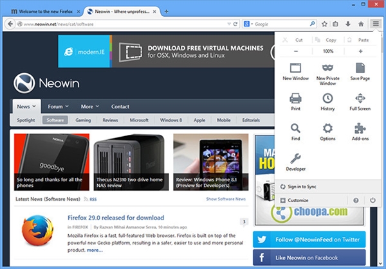The width and height of the screenshot is (386, 269).
Task: Open Developer wrench tools
Action: [x=295, y=162]
